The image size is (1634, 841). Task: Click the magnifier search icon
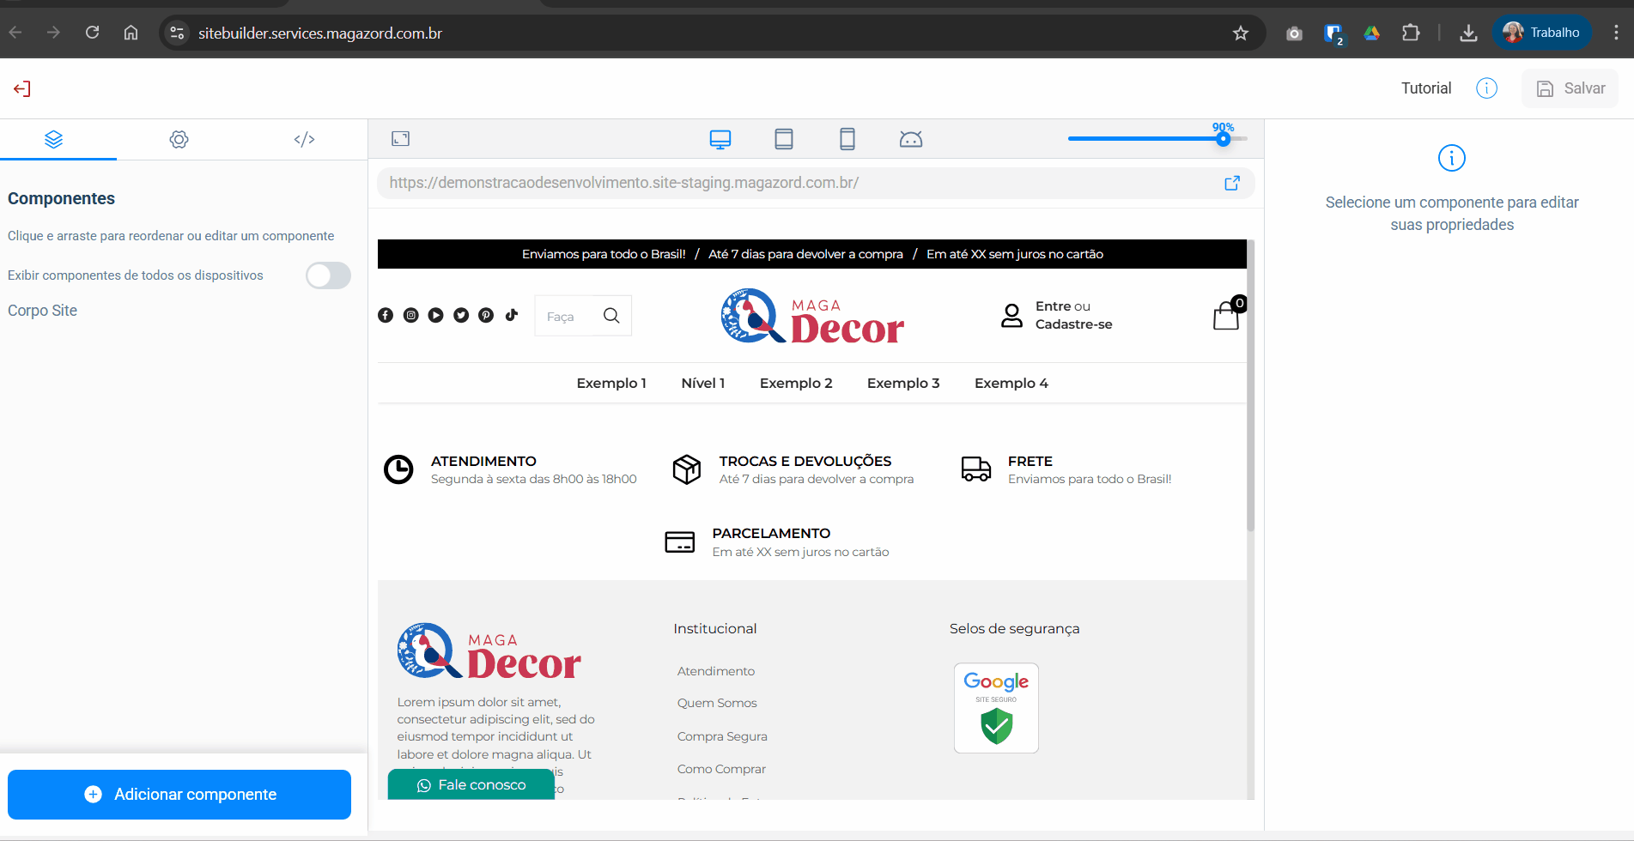611,316
